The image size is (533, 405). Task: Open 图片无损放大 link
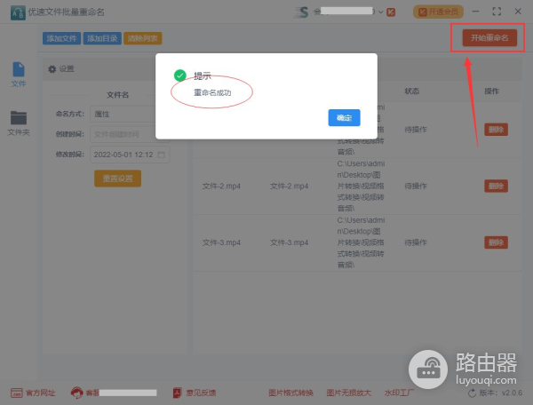349,393
